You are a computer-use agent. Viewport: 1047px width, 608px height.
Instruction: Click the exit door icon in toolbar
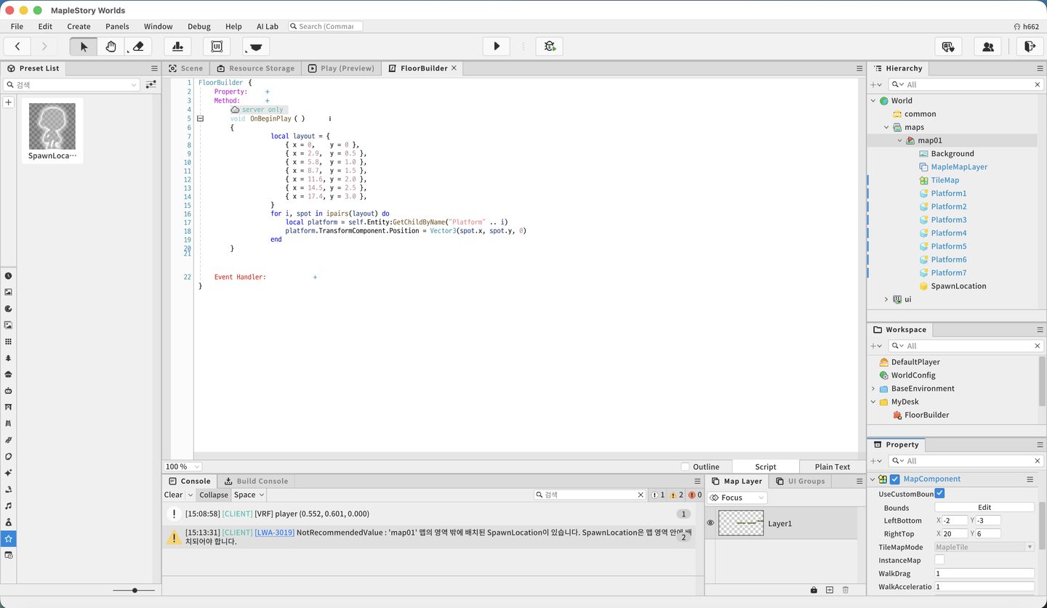click(1029, 46)
